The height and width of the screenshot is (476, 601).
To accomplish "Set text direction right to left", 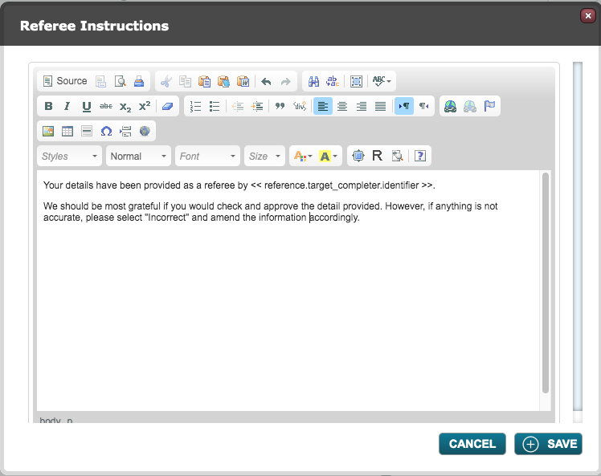I will point(423,106).
